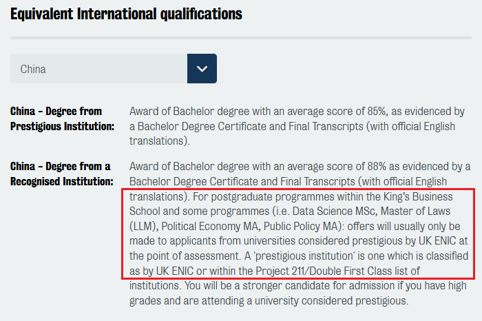Click the dark blue chevron dropdown arrow

tap(202, 68)
